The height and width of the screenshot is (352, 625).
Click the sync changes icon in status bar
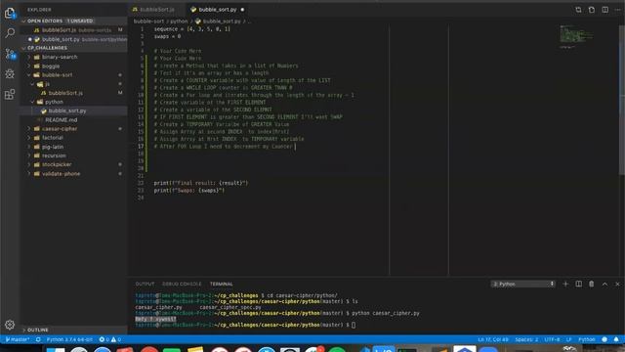(38, 339)
